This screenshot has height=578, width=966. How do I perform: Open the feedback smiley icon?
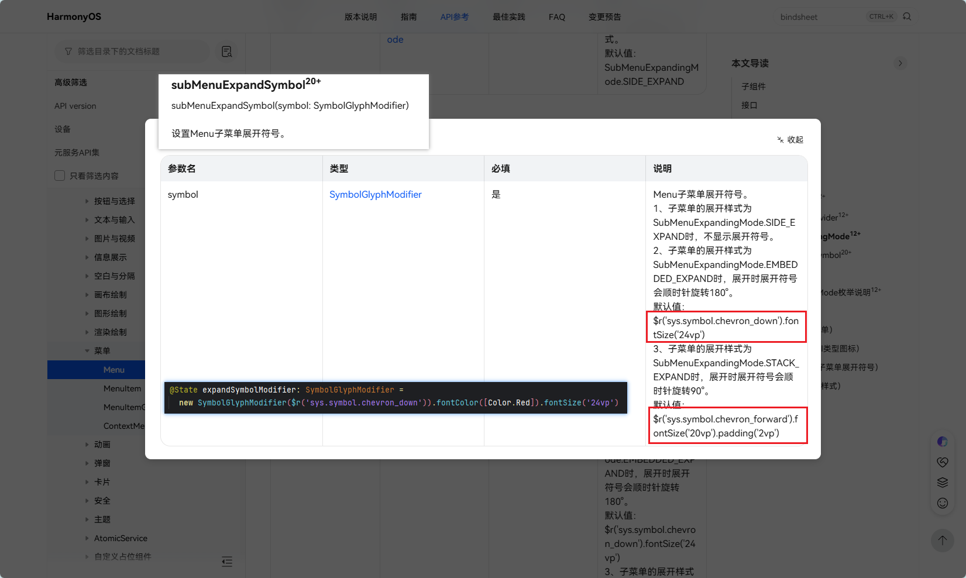pos(942,503)
